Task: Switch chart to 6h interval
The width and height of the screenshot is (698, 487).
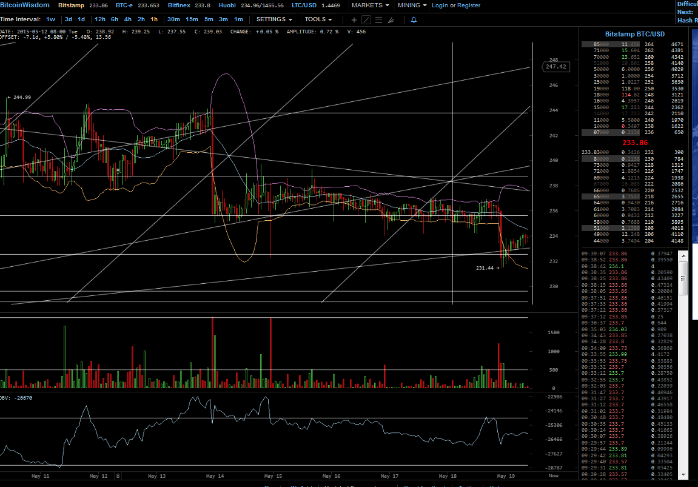Action: (115, 19)
